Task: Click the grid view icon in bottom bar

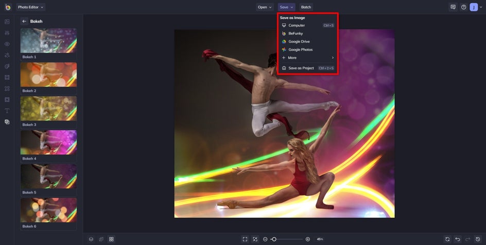Action: [111, 239]
